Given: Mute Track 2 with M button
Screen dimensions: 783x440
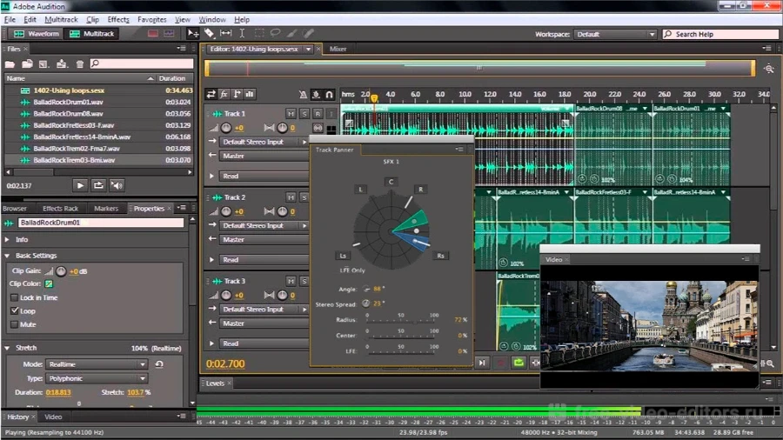Looking at the screenshot, I should (x=291, y=197).
